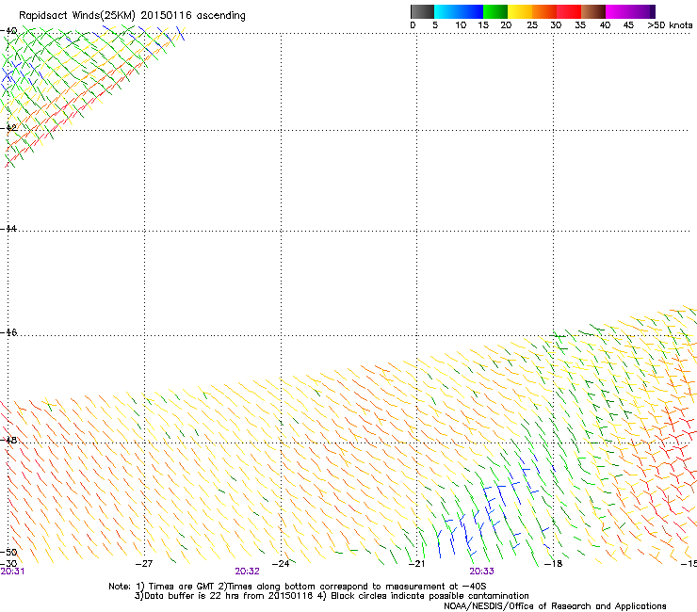Click the cyan-blue 5-15 knots color band
697x612 pixels.
459,11
